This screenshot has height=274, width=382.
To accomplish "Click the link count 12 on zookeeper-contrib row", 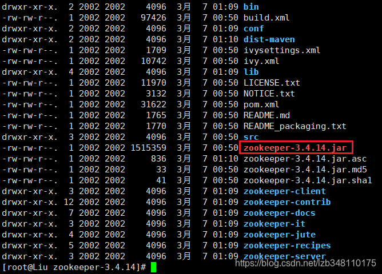I will (69, 202).
